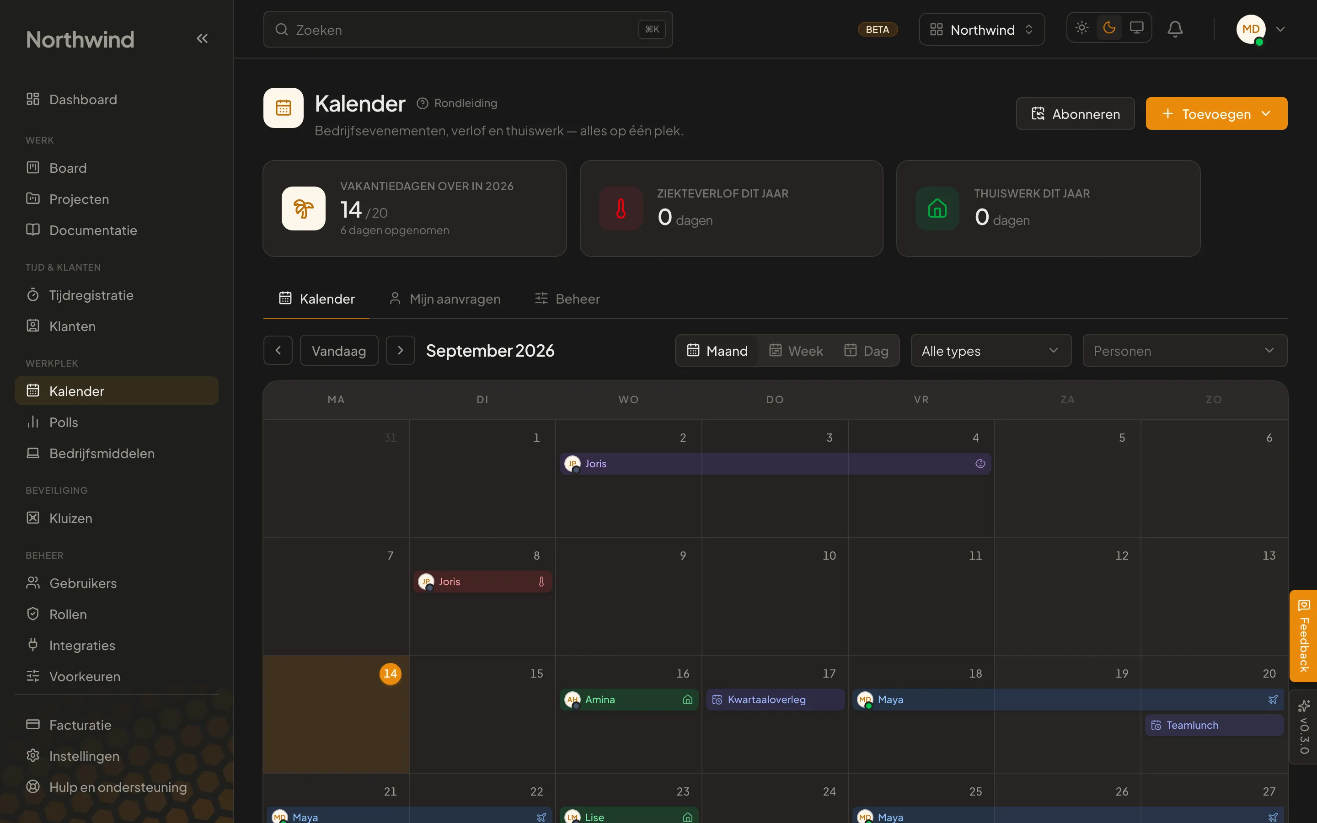The image size is (1317, 823).
Task: Open the Beheer tab
Action: 567,299
